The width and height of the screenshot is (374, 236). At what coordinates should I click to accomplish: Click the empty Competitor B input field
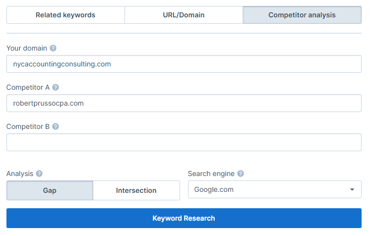click(x=184, y=142)
